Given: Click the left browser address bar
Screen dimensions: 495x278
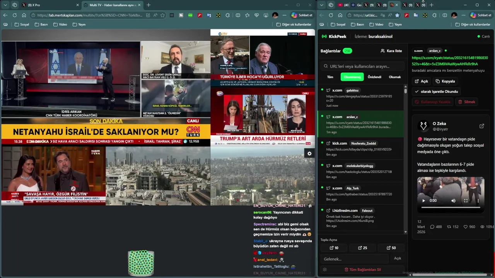Looking at the screenshot, I should [x=90, y=15].
